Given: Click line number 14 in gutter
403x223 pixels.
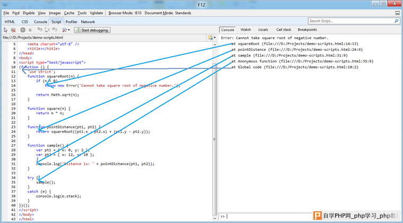Looking at the screenshot, I should (x=13, y=85).
